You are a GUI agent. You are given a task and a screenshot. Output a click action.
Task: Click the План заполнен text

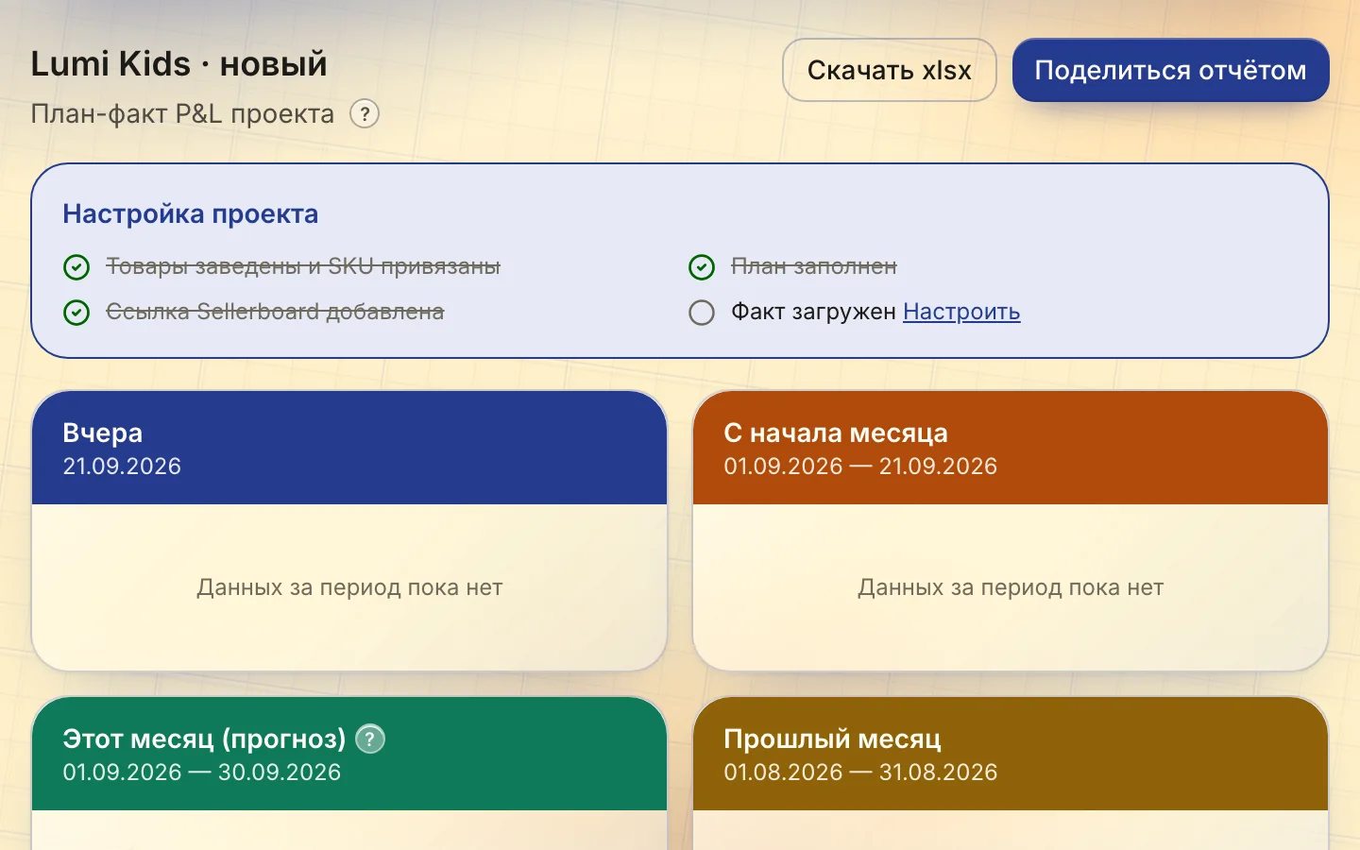814,266
